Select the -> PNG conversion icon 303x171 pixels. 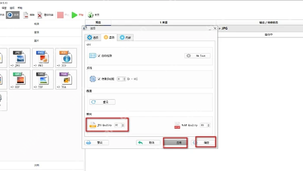[x=43, y=58]
